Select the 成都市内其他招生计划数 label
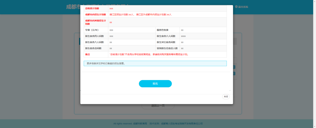The width and height of the screenshot is (316, 128). point(95,22)
